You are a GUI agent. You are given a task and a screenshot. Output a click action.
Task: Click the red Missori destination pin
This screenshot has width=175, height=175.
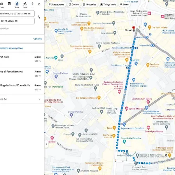coord(133,28)
